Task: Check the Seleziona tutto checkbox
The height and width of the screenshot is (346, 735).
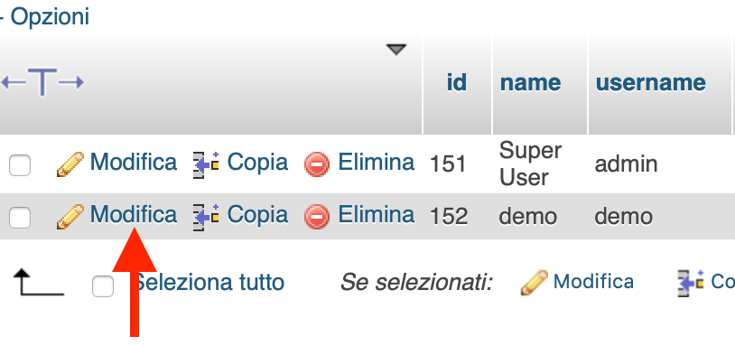Action: 103,286
